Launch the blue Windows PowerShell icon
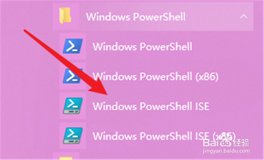The width and height of the screenshot is (264, 160). [73, 46]
